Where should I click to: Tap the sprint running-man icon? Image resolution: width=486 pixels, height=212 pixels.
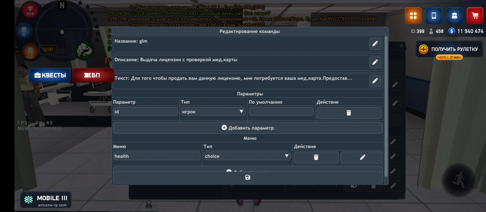[x=459, y=179]
